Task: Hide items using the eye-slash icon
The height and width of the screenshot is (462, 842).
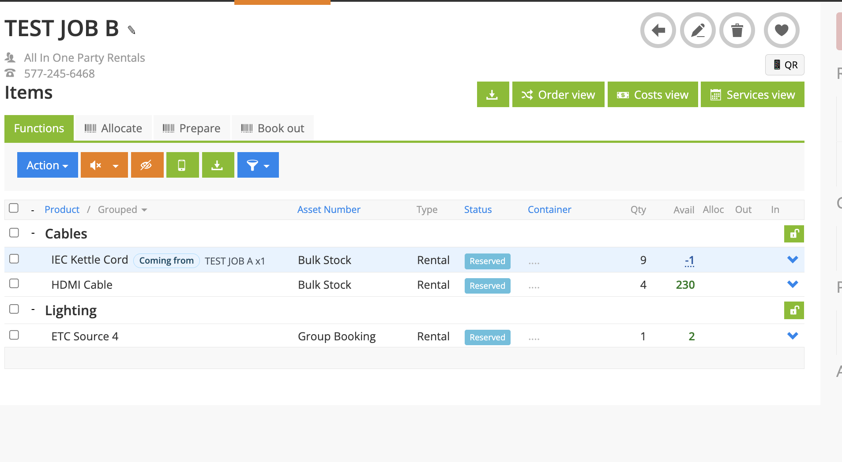Action: coord(147,164)
